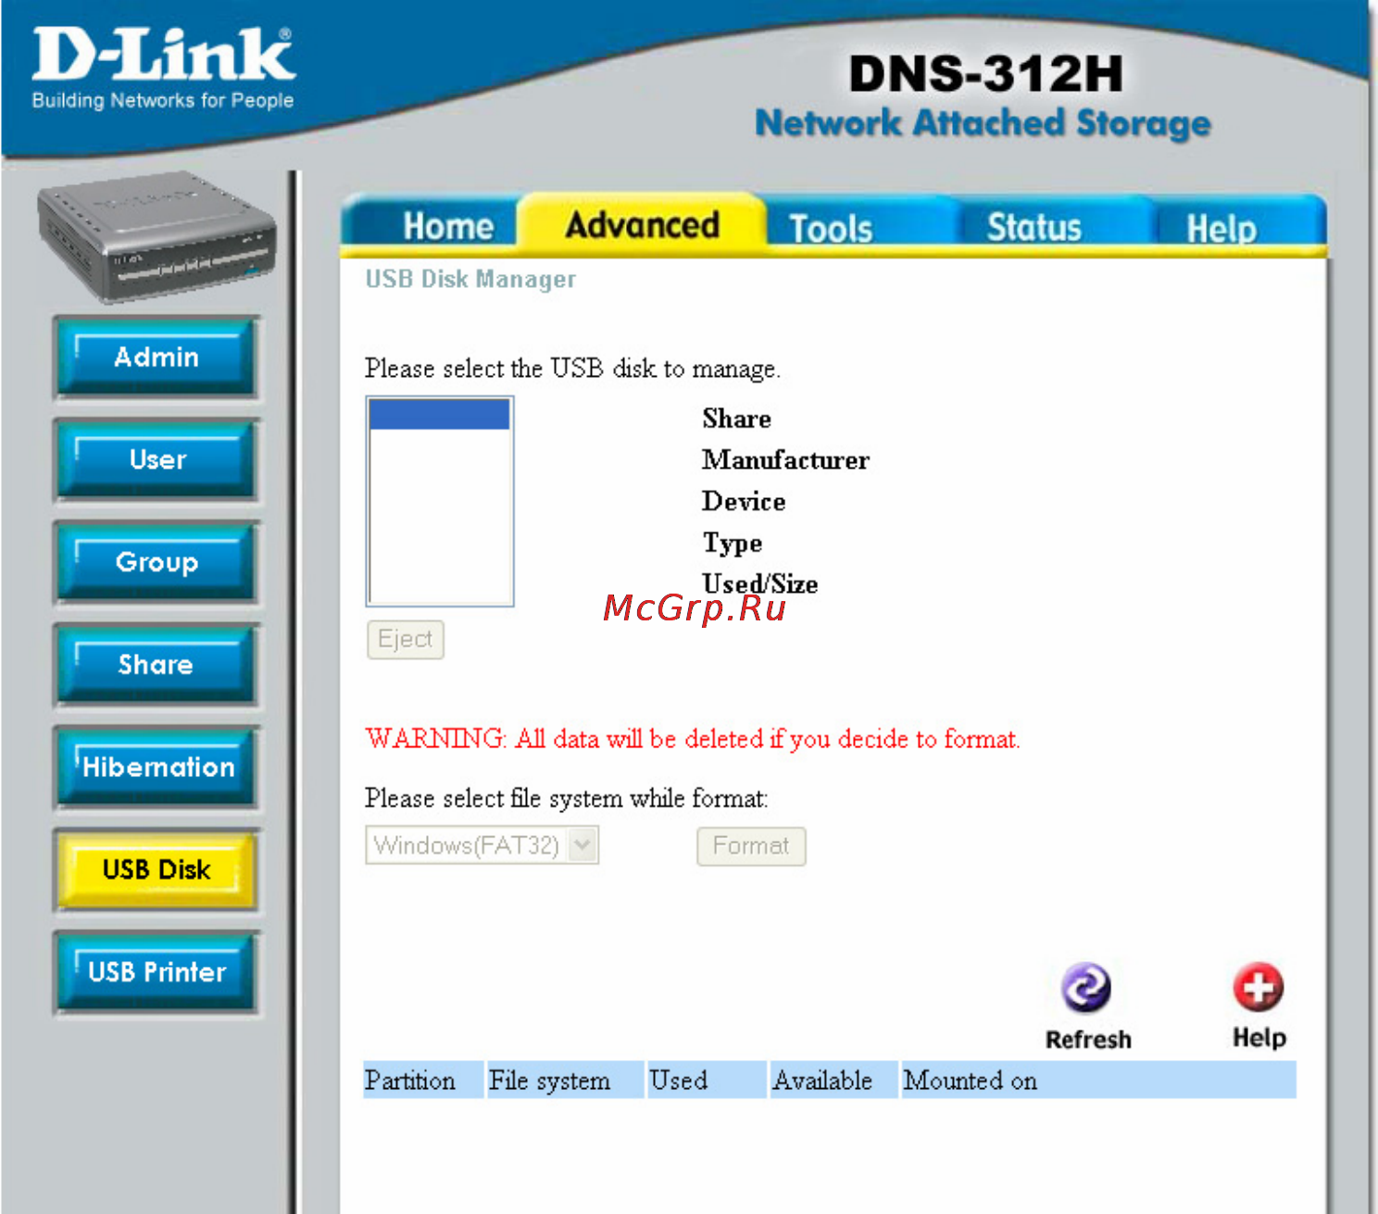Select the Advanced tab
The width and height of the screenshot is (1378, 1214).
[643, 224]
